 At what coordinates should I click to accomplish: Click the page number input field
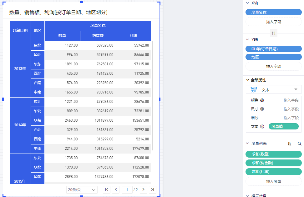click(127, 189)
